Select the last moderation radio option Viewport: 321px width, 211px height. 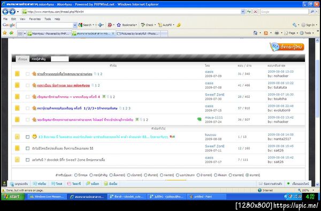(x=247, y=175)
